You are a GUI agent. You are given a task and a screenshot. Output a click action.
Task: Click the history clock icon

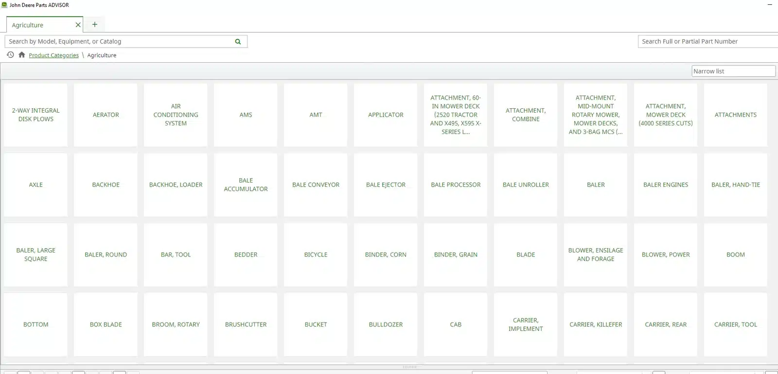10,55
